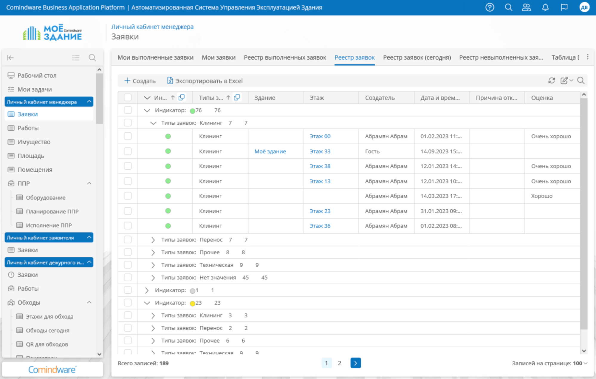Collapse the yellow Индикатор 23 group

coord(147,303)
